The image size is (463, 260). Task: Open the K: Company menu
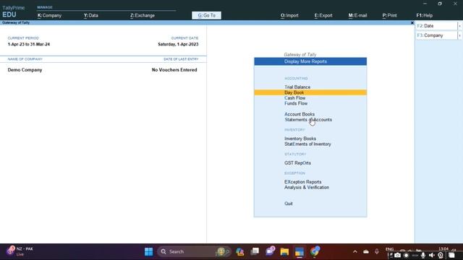coord(49,15)
